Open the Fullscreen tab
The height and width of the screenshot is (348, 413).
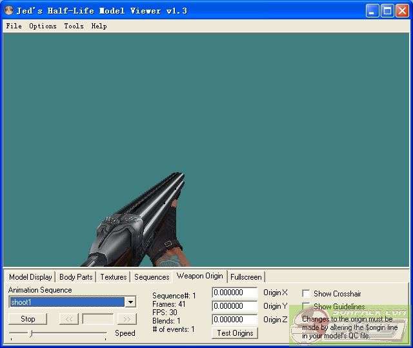(246, 277)
